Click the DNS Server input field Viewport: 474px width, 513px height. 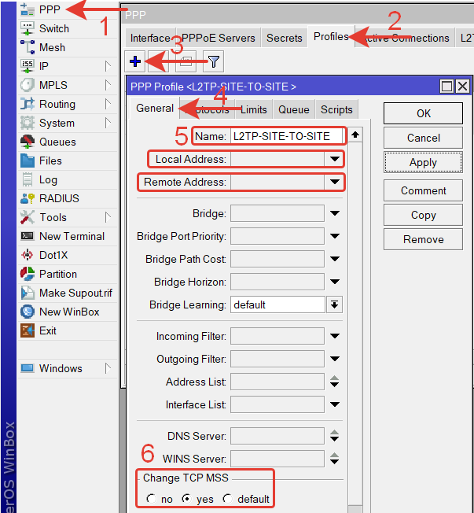coord(277,436)
